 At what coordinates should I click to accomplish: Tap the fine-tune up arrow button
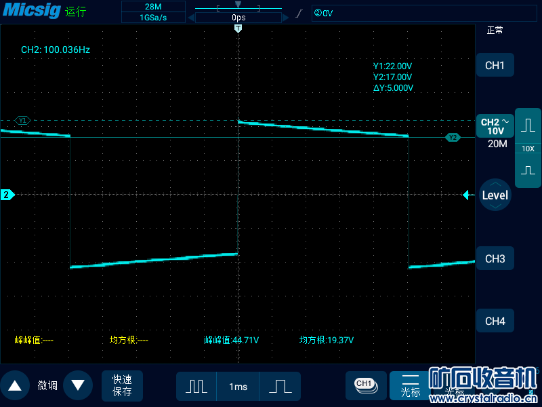point(14,385)
